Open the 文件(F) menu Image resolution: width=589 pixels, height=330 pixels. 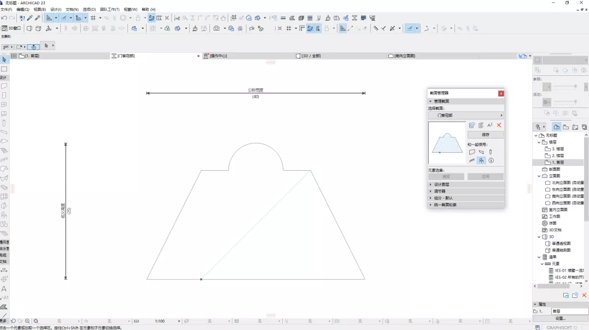(x=7, y=9)
